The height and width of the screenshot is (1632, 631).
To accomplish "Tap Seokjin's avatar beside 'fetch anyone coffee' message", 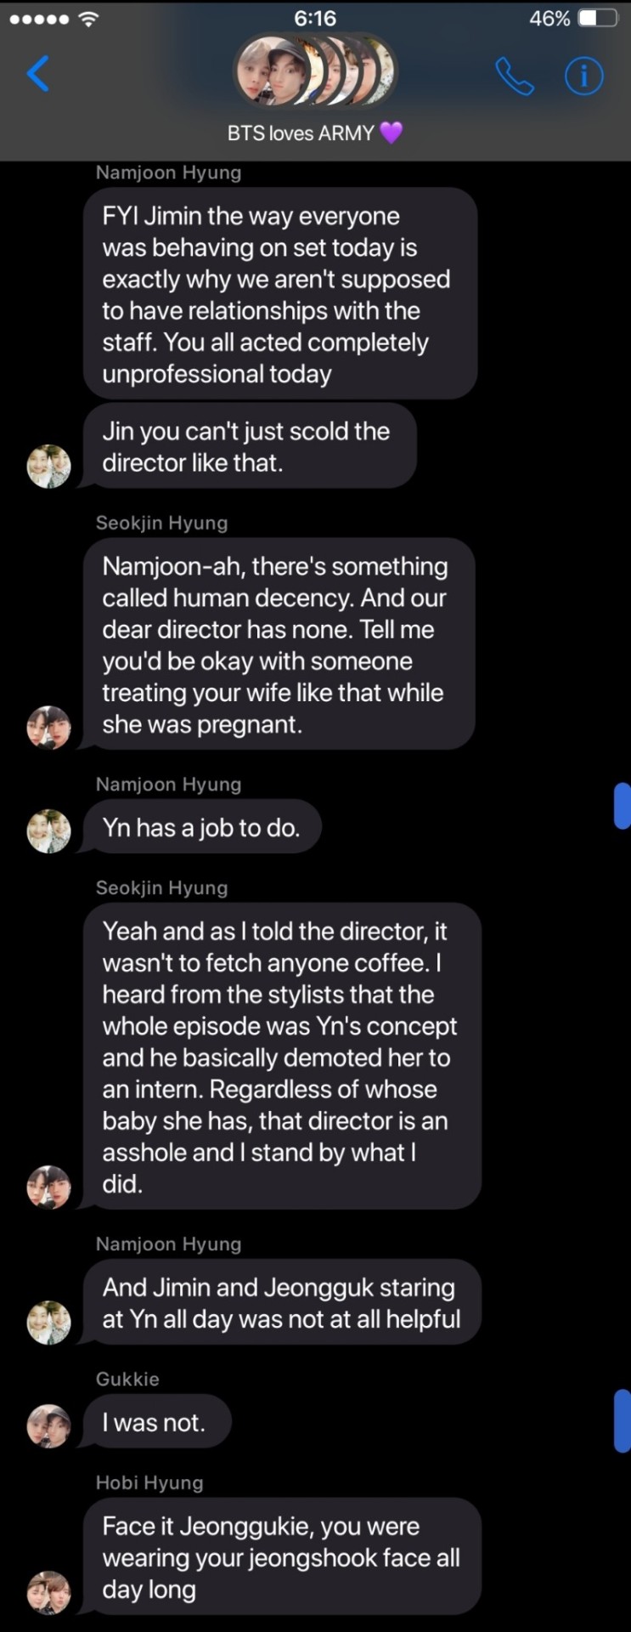I will click(49, 1187).
